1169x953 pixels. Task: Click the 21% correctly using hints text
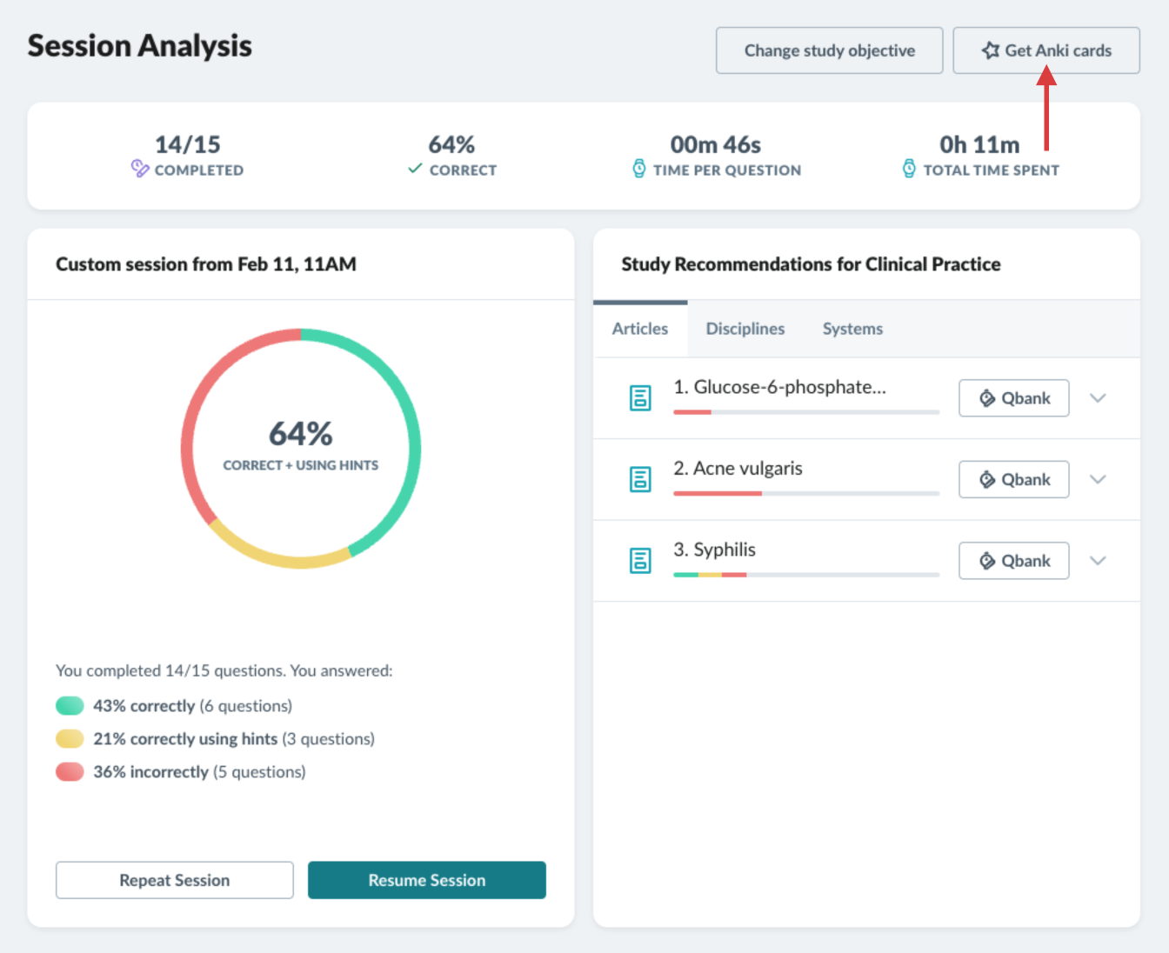point(234,738)
